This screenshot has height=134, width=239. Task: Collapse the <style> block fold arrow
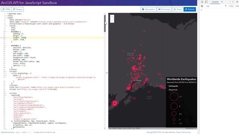pos(6,26)
